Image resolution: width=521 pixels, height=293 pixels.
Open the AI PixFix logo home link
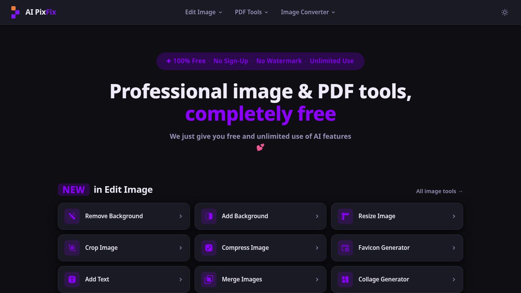[x=34, y=12]
